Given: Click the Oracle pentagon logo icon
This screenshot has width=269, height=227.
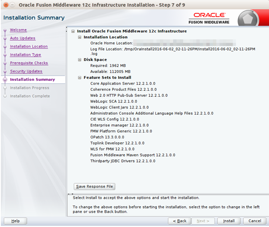Looking at the screenshot, I should [247, 19].
